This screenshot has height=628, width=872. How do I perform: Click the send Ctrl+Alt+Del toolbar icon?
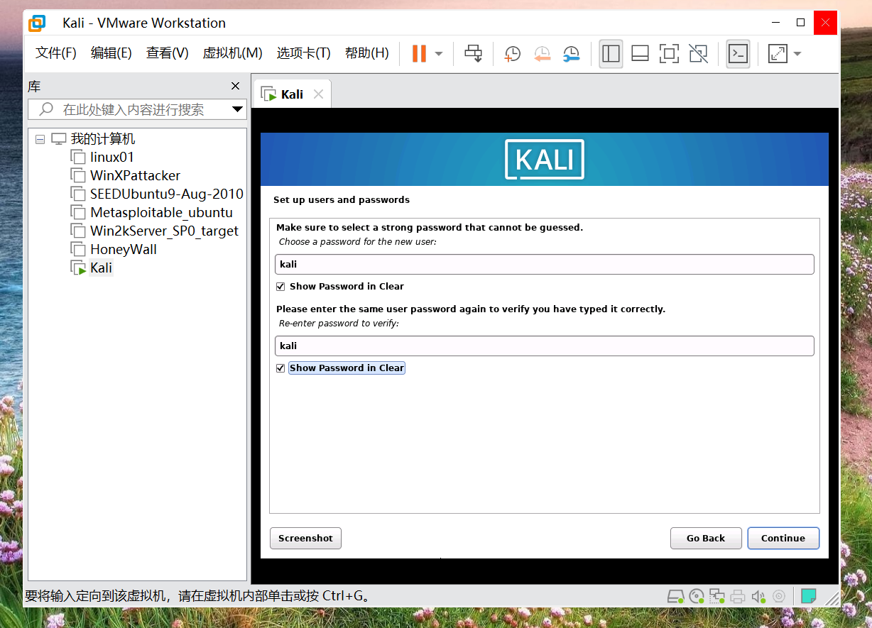click(x=474, y=53)
